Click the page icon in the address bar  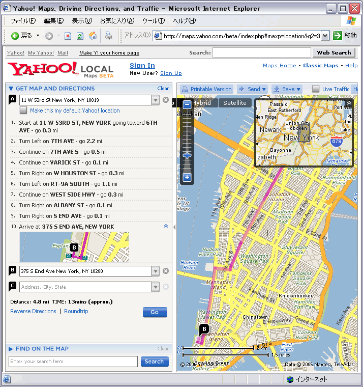158,36
